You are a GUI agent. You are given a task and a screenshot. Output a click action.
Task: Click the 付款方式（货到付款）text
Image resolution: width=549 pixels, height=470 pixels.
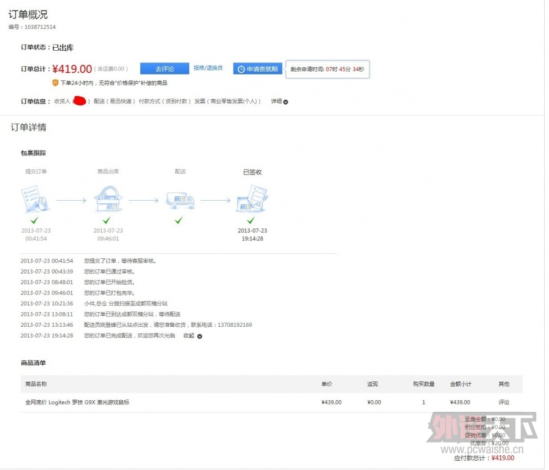[165, 102]
